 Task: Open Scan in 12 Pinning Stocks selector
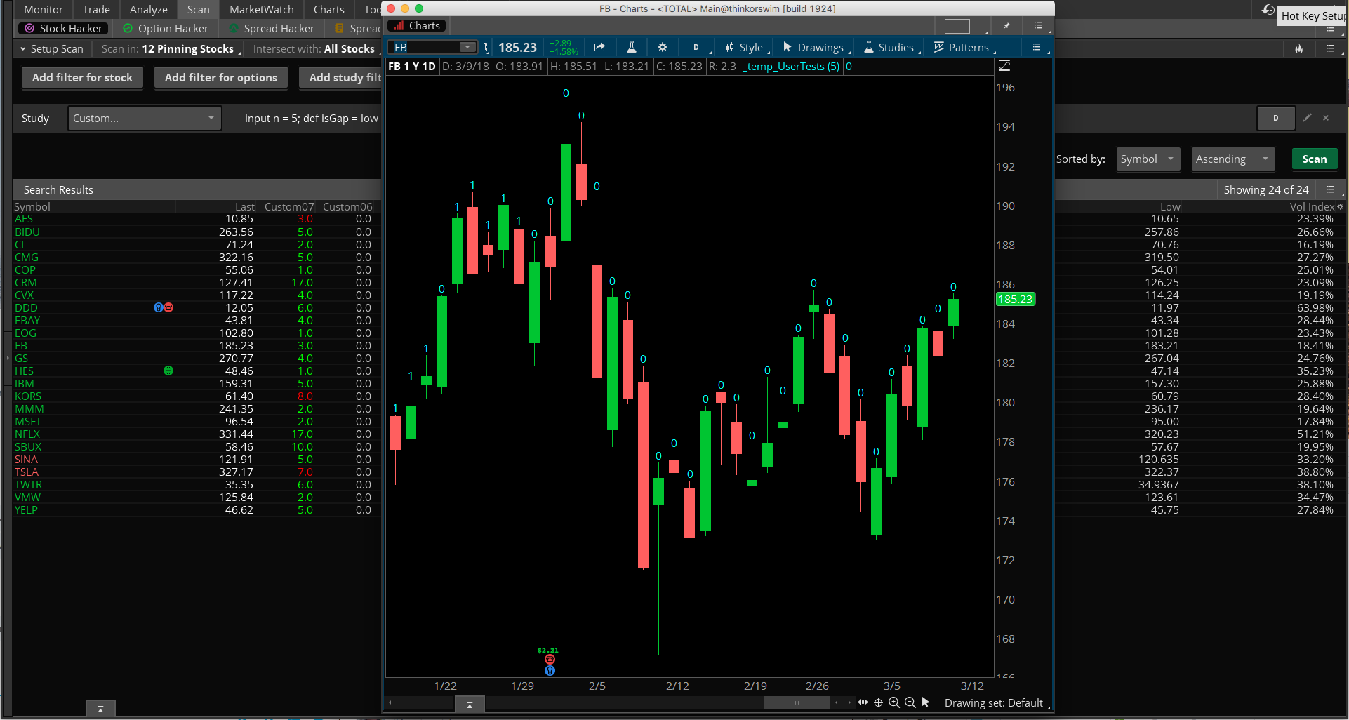click(171, 48)
